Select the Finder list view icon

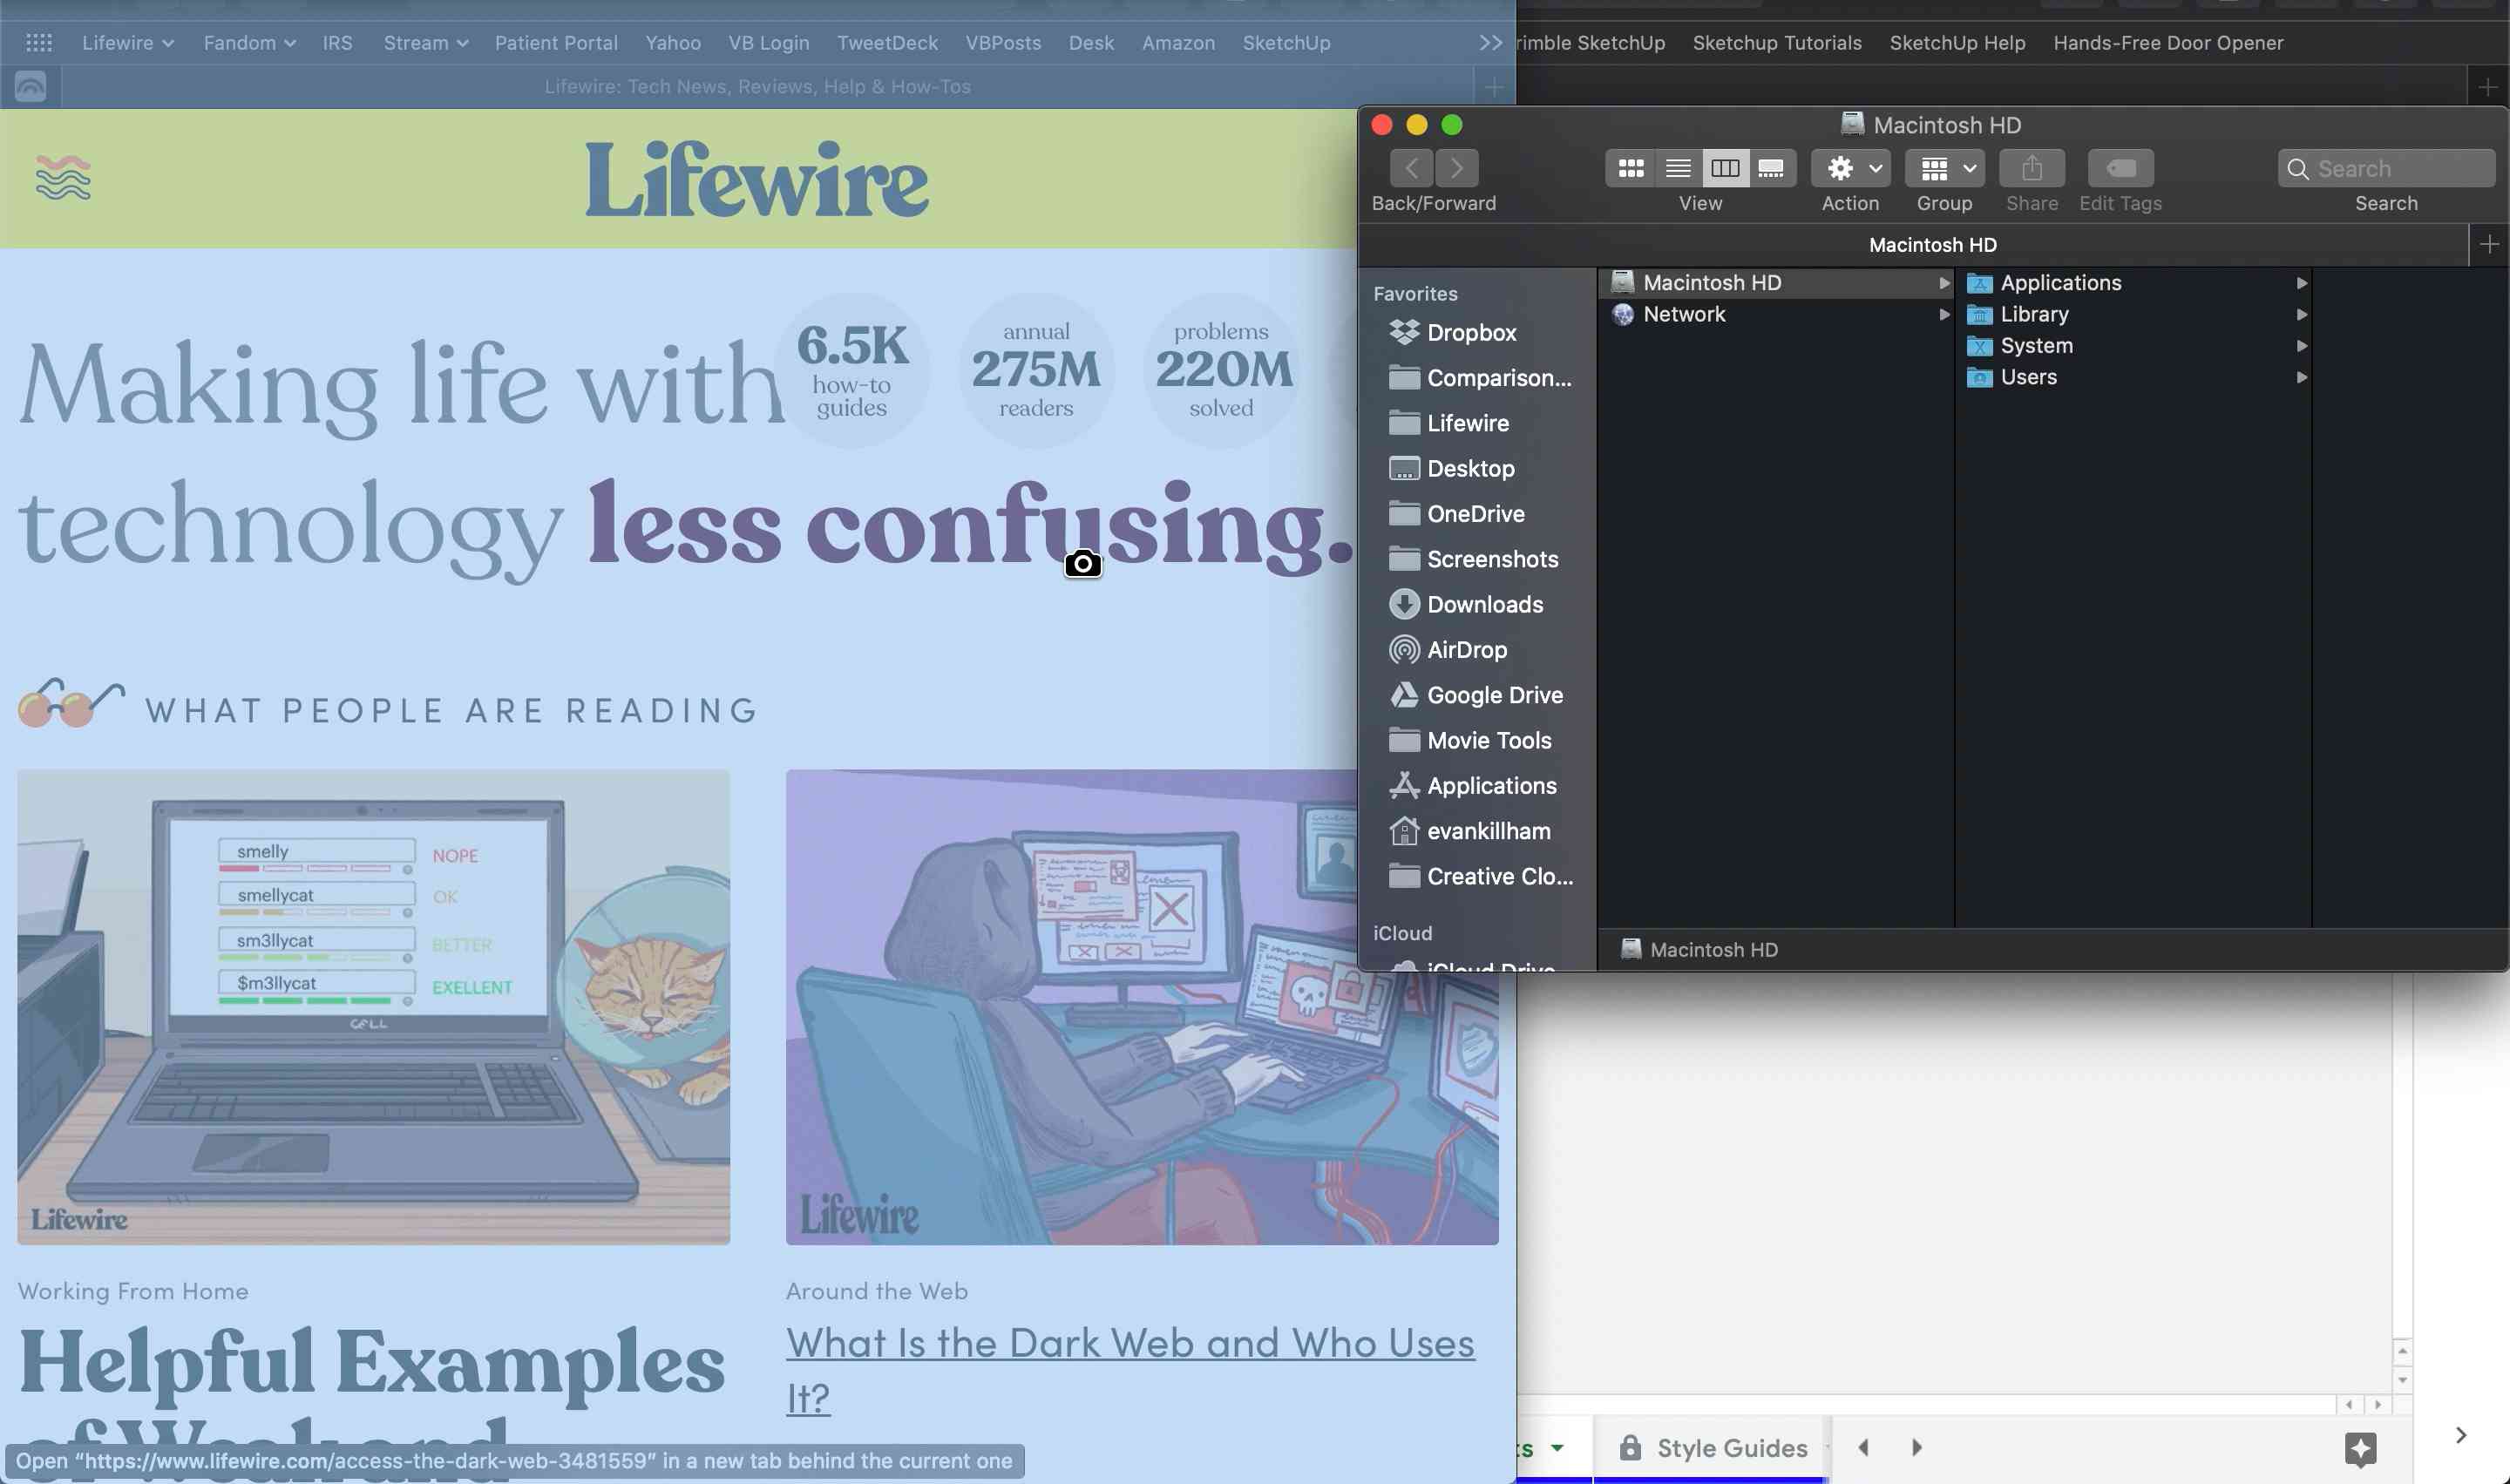click(x=1674, y=166)
